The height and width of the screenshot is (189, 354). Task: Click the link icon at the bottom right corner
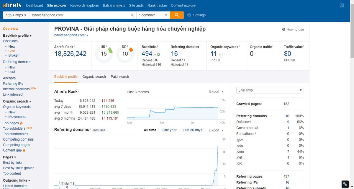coord(345,184)
